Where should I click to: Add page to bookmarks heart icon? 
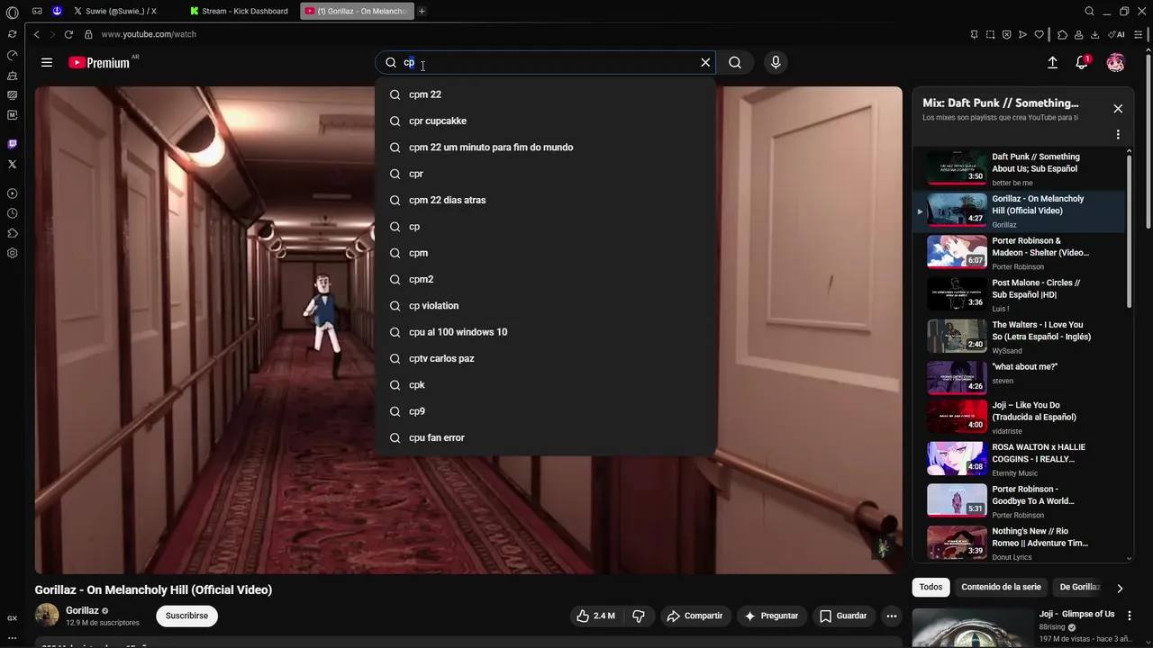(x=1039, y=35)
